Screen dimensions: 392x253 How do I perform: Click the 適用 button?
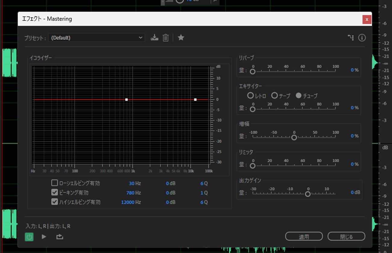[x=304, y=237]
